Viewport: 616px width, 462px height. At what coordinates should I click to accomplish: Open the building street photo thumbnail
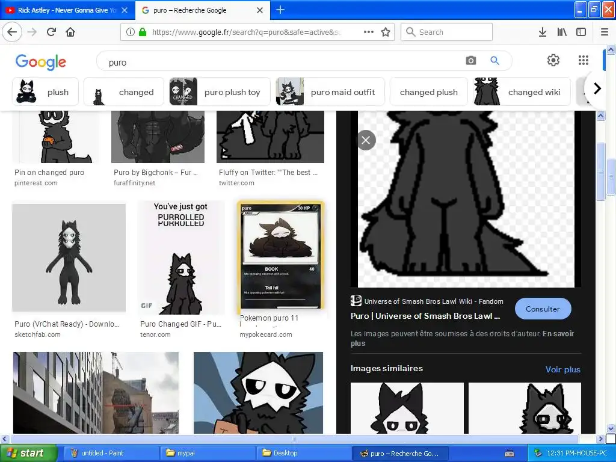[96, 393]
